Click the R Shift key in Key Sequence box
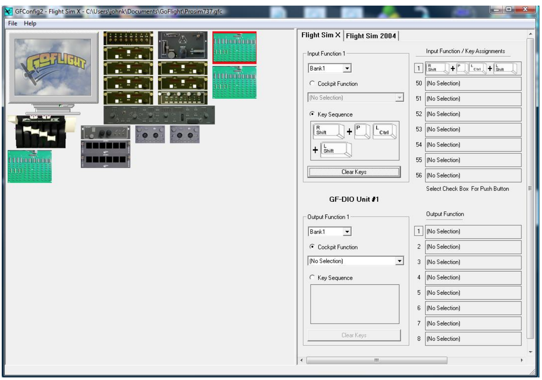The height and width of the screenshot is (380, 542). coord(329,132)
